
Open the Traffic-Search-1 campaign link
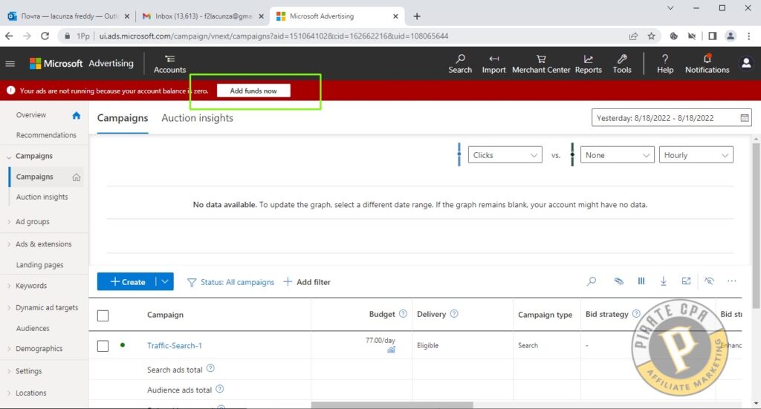tap(174, 345)
